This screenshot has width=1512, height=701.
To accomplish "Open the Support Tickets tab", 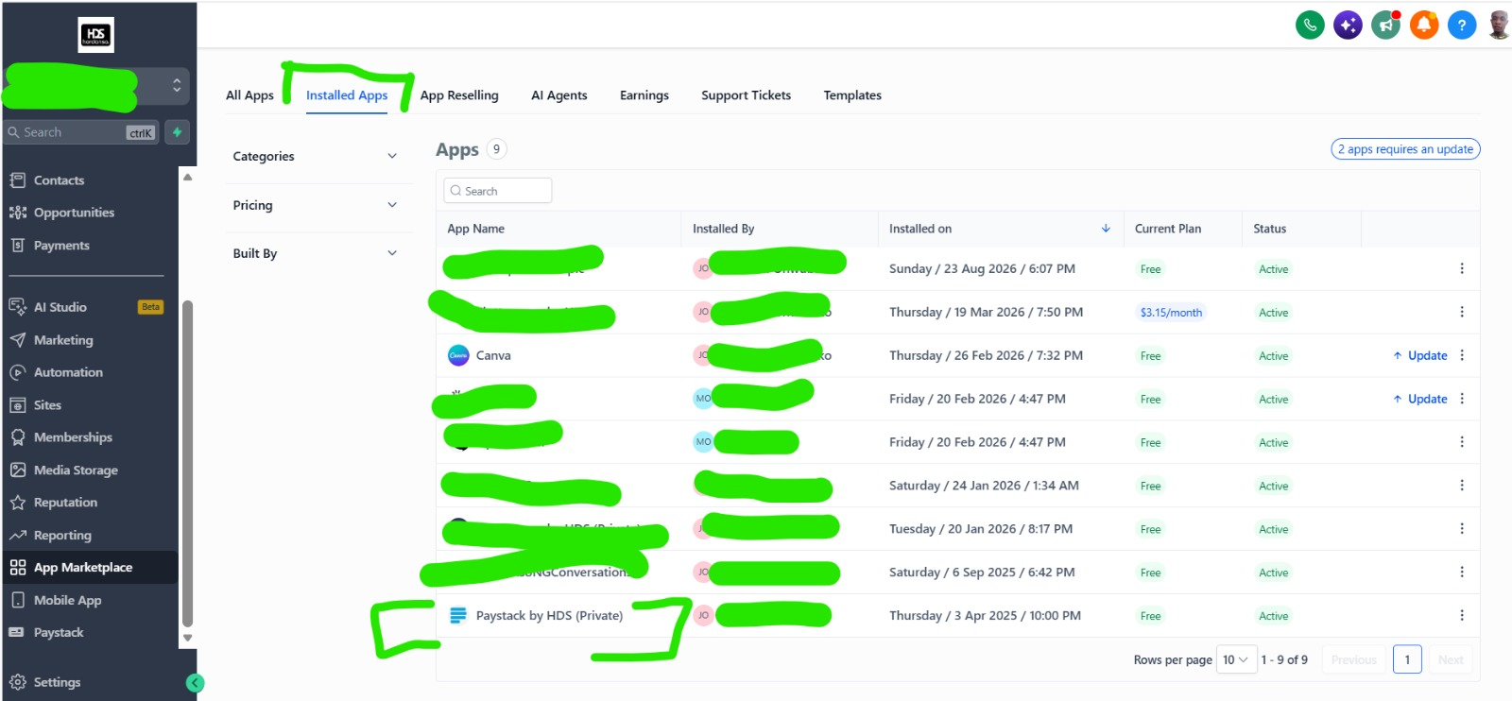I will (747, 95).
